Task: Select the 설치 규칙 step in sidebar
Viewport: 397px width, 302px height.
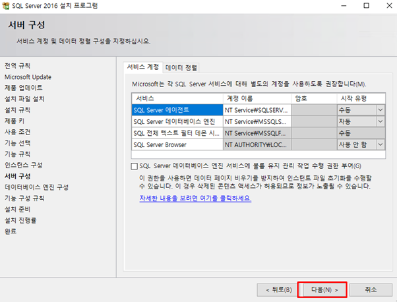Action: (17, 110)
